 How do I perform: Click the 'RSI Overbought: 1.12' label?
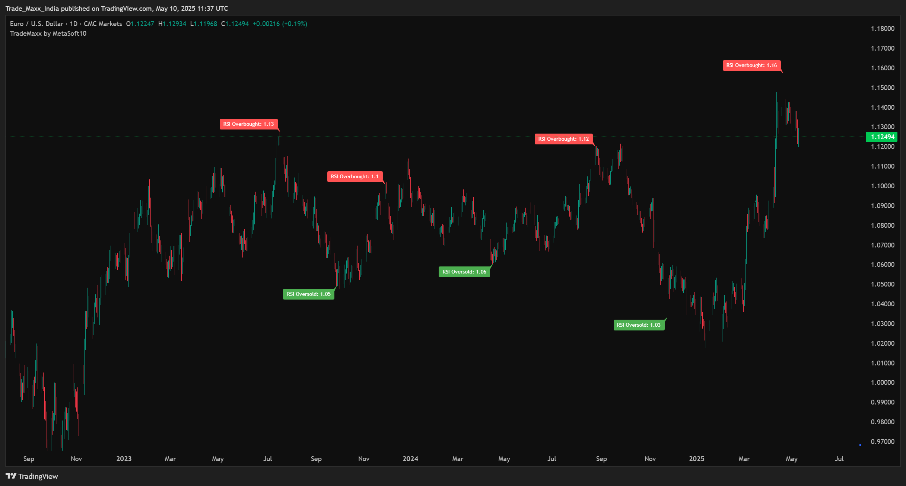click(563, 139)
